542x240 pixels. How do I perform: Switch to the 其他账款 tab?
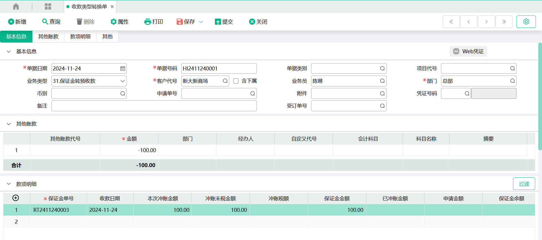pos(48,37)
